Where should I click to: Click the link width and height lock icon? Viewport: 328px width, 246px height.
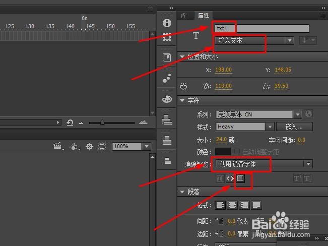pyautogui.click(x=183, y=86)
